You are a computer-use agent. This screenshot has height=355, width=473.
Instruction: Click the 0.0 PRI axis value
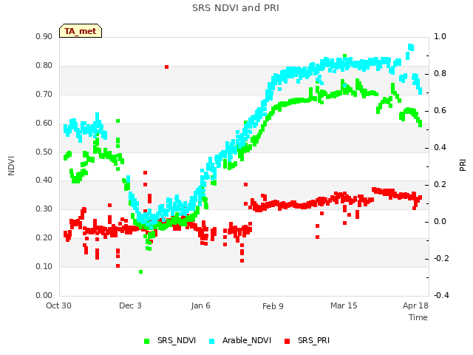click(440, 222)
